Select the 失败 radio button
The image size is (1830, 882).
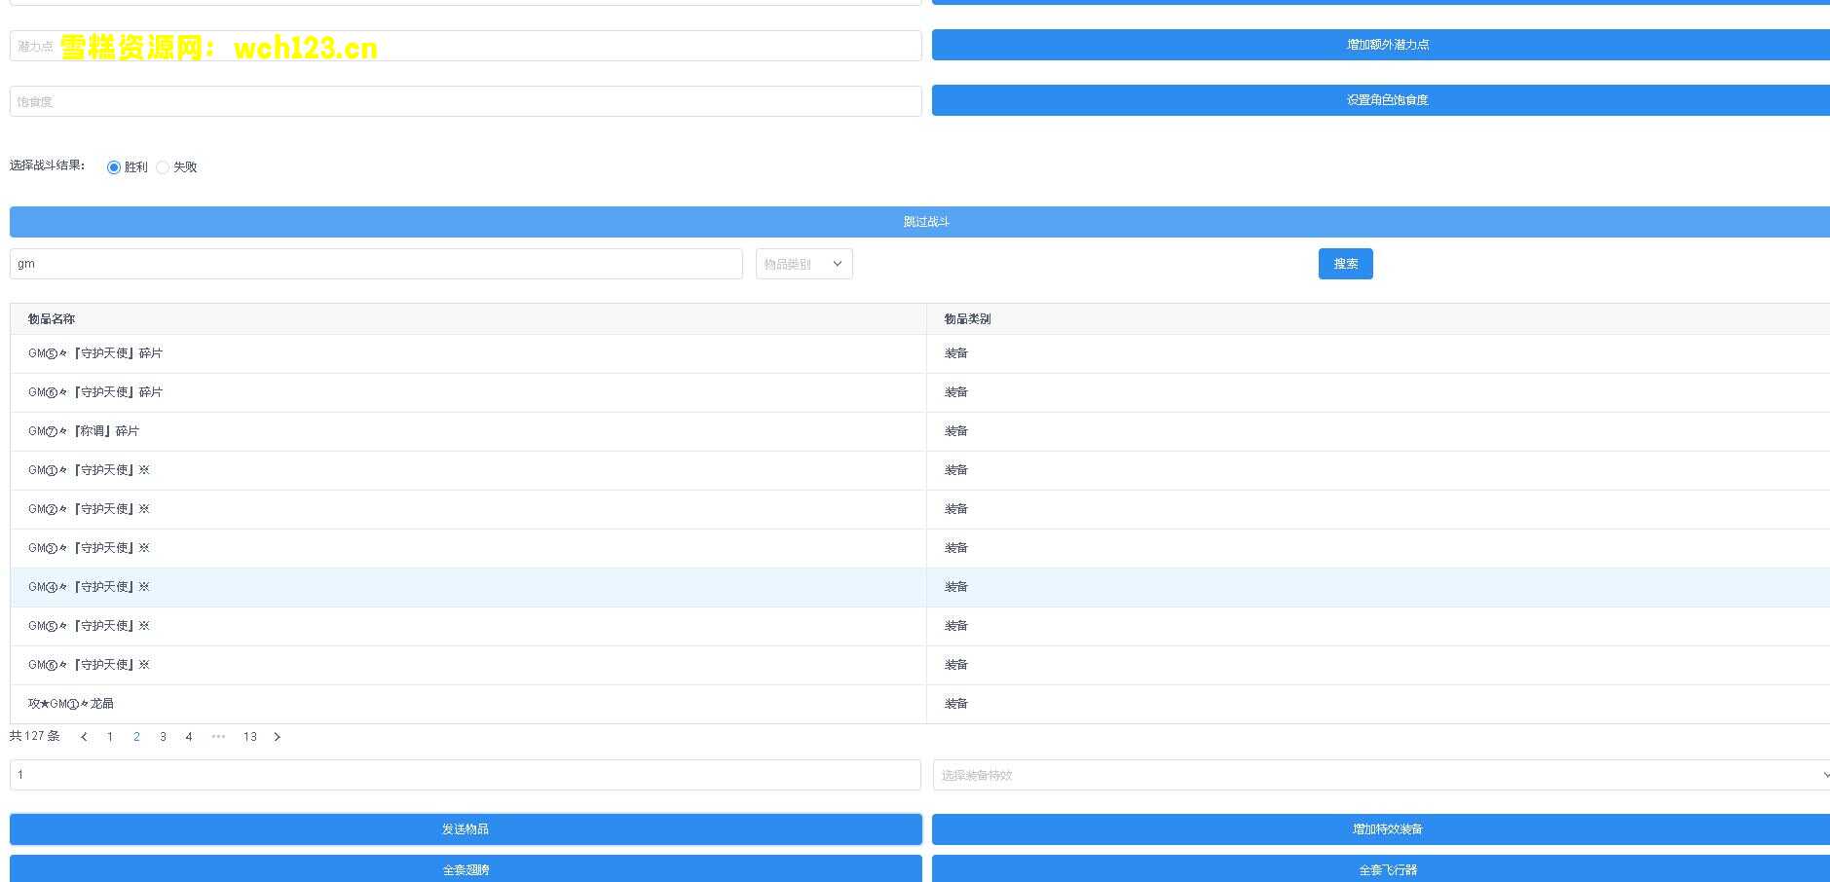click(x=163, y=167)
